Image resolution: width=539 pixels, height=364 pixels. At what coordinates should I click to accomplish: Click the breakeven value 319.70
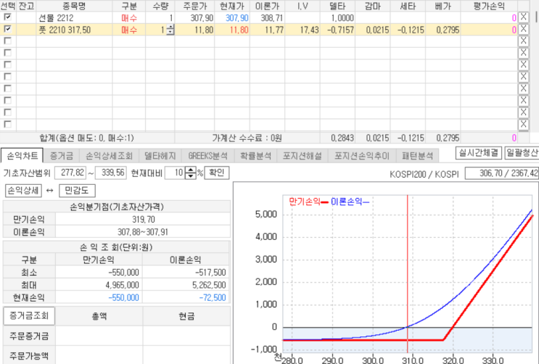[143, 219]
